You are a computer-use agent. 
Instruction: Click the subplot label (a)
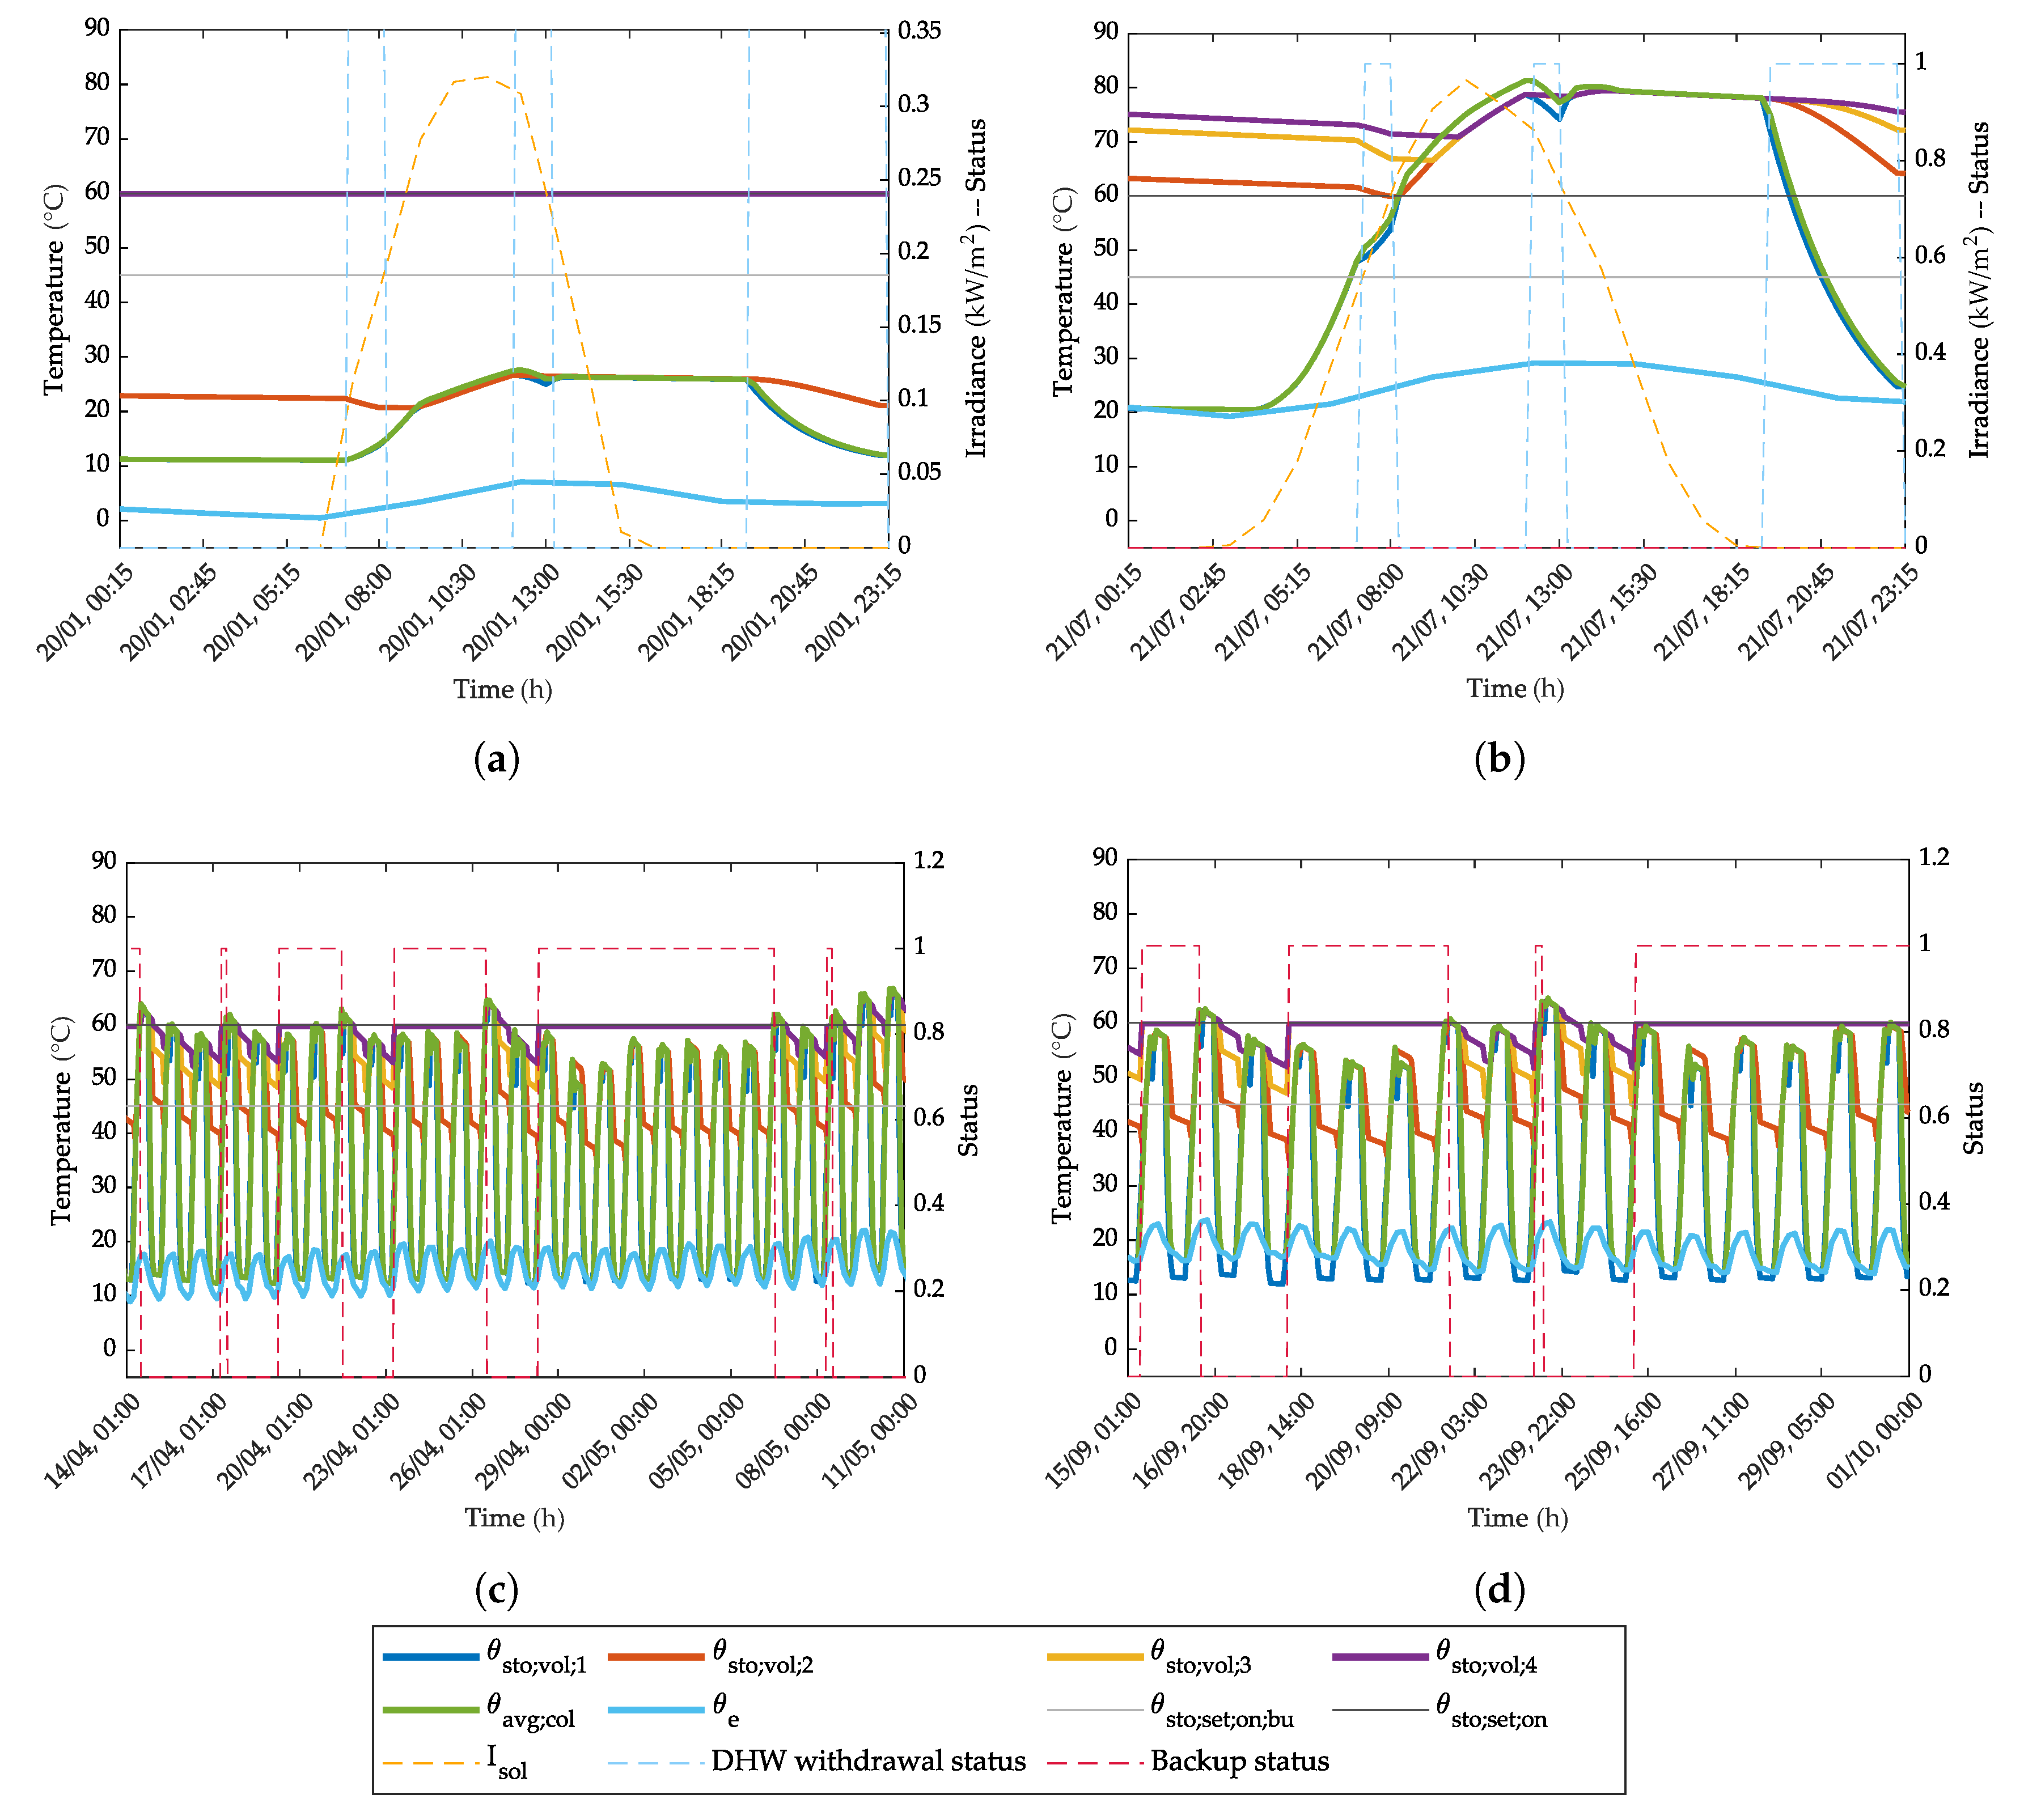[496, 760]
